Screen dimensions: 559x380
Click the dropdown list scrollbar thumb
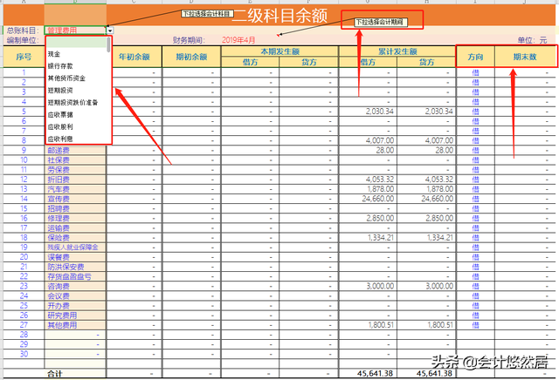(108, 44)
